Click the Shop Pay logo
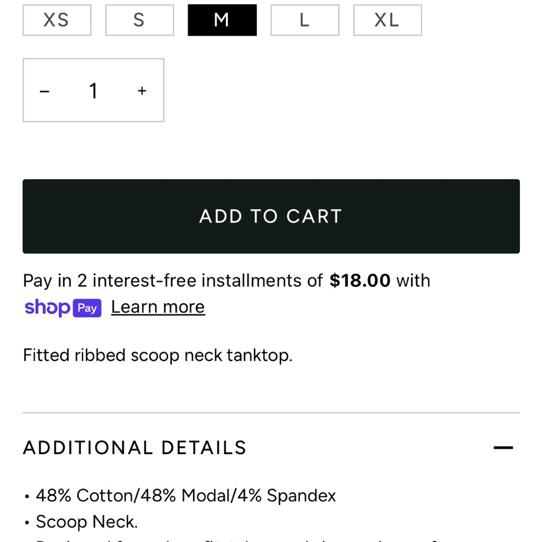Viewport: 542px width, 542px height. 63,308
